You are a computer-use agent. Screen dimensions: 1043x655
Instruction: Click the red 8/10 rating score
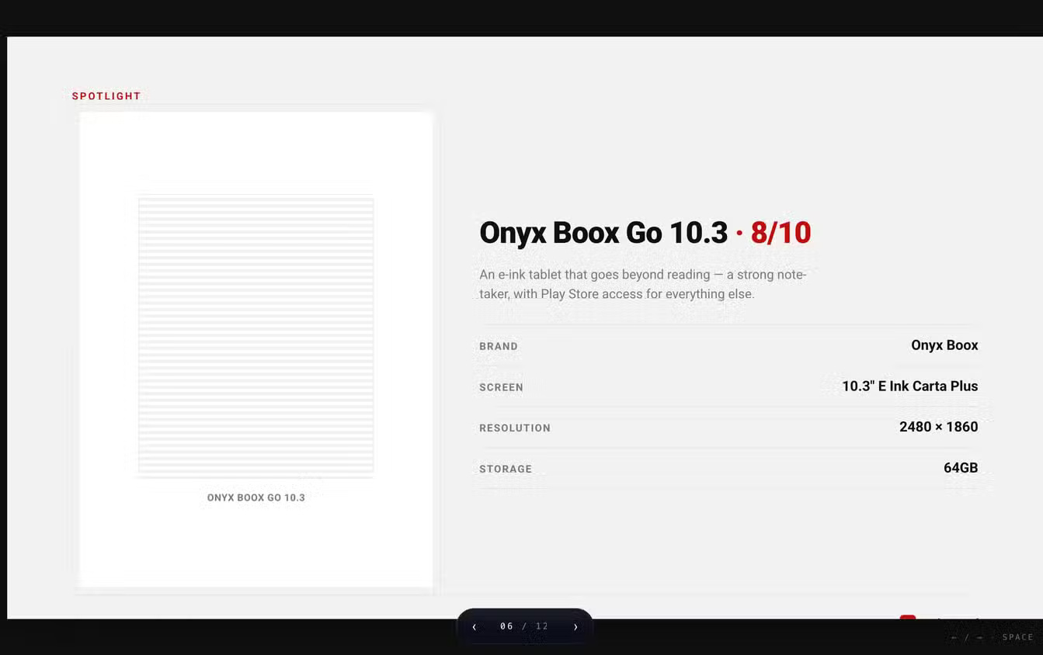click(x=781, y=233)
